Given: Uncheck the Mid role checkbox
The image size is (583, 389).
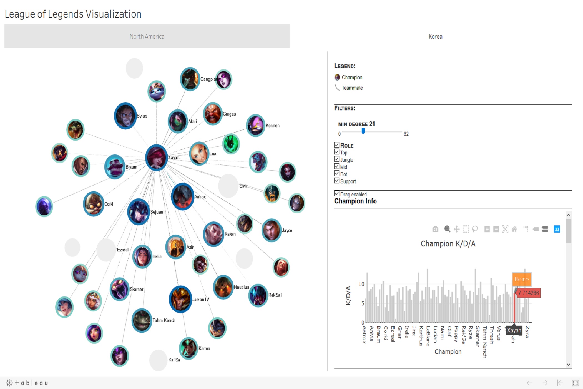Looking at the screenshot, I should pyautogui.click(x=337, y=166).
